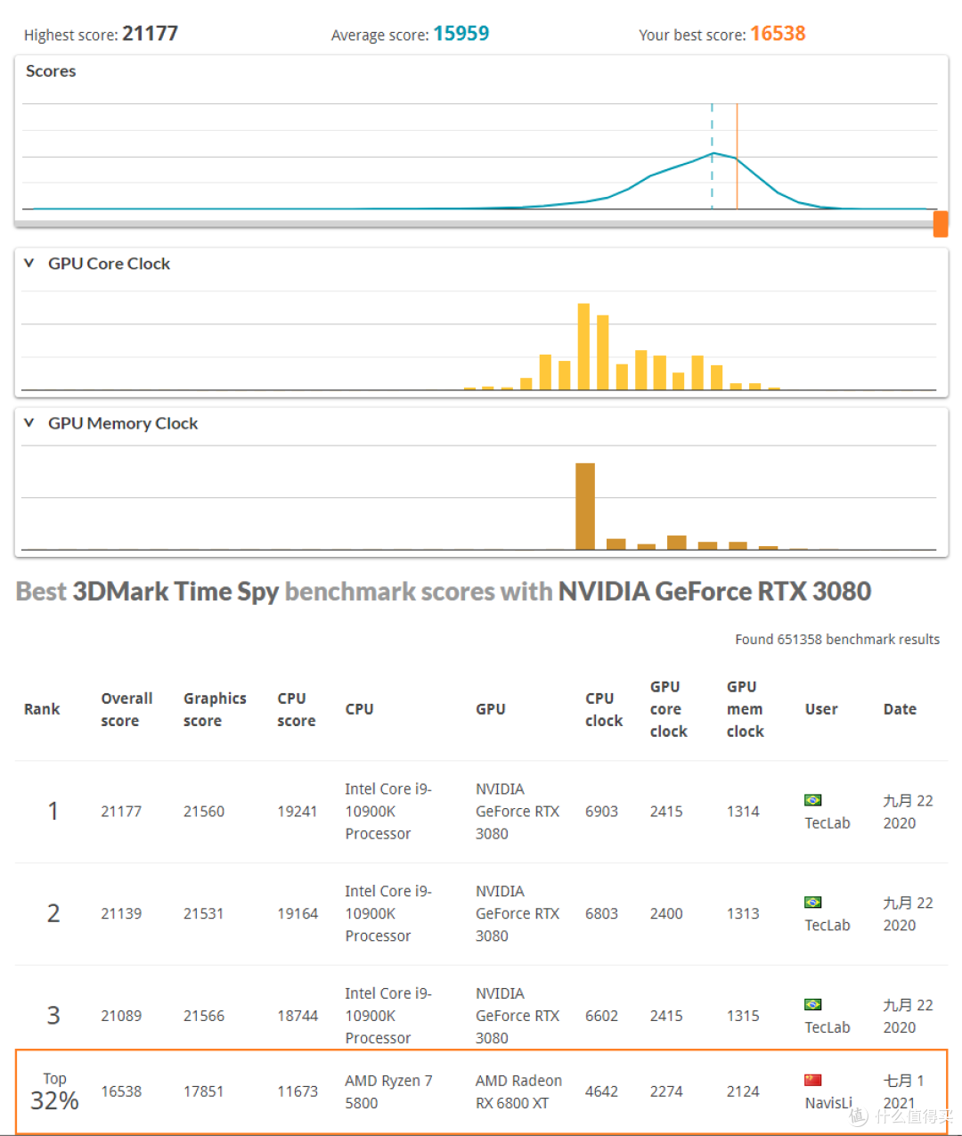Click the GPU mem clock column header

coord(745,709)
